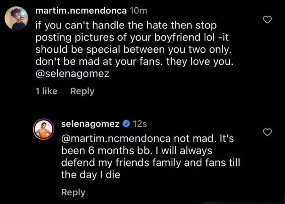Open the selenagomez username above her reply
The width and height of the screenshot is (285, 204).
click(x=91, y=124)
